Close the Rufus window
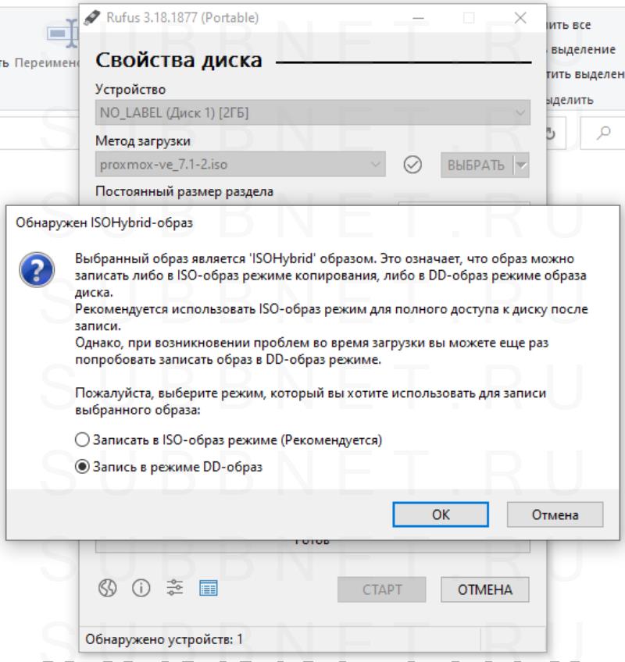Image resolution: width=625 pixels, height=662 pixels. pyautogui.click(x=520, y=16)
